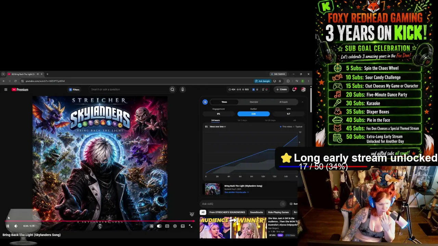Reload the YouTube page
Screen dimensions: 438x246
click(15, 81)
